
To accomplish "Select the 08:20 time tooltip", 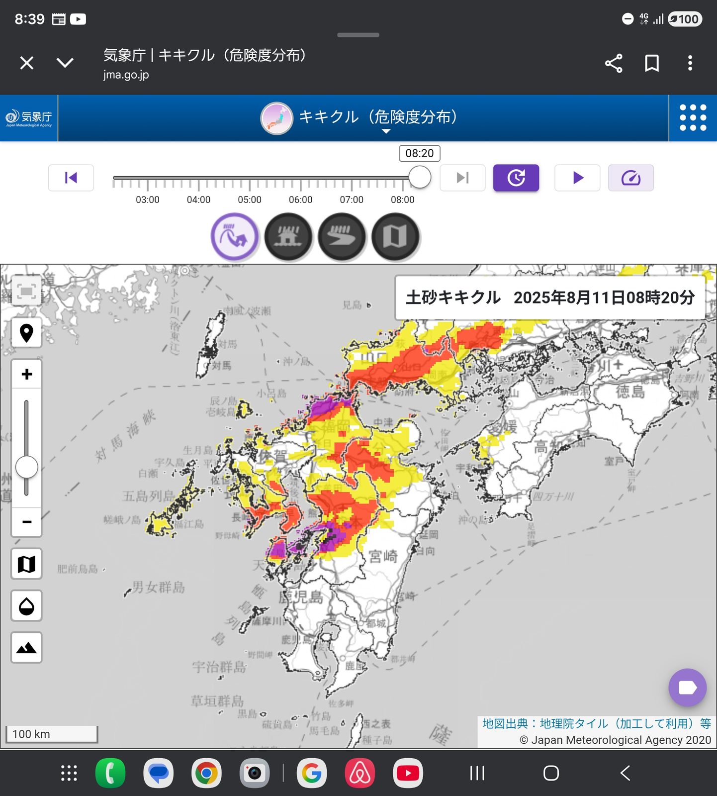I will [x=420, y=153].
